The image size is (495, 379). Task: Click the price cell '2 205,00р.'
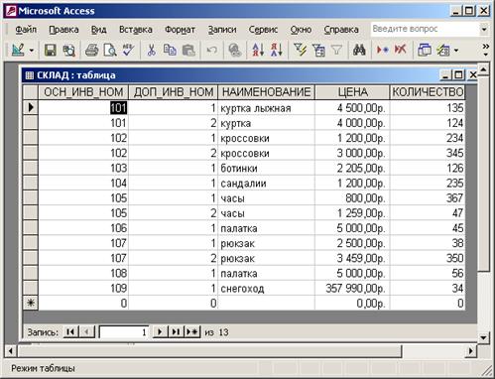[352, 168]
